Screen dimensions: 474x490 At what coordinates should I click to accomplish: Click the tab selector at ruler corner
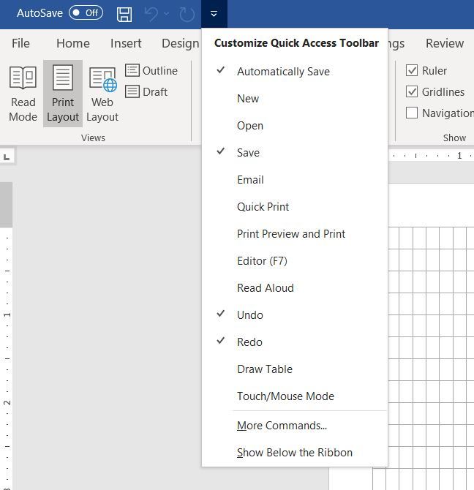(7, 157)
